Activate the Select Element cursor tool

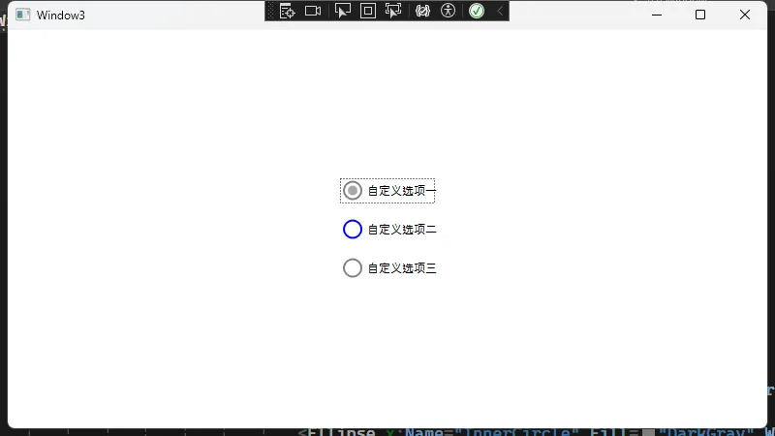(343, 11)
